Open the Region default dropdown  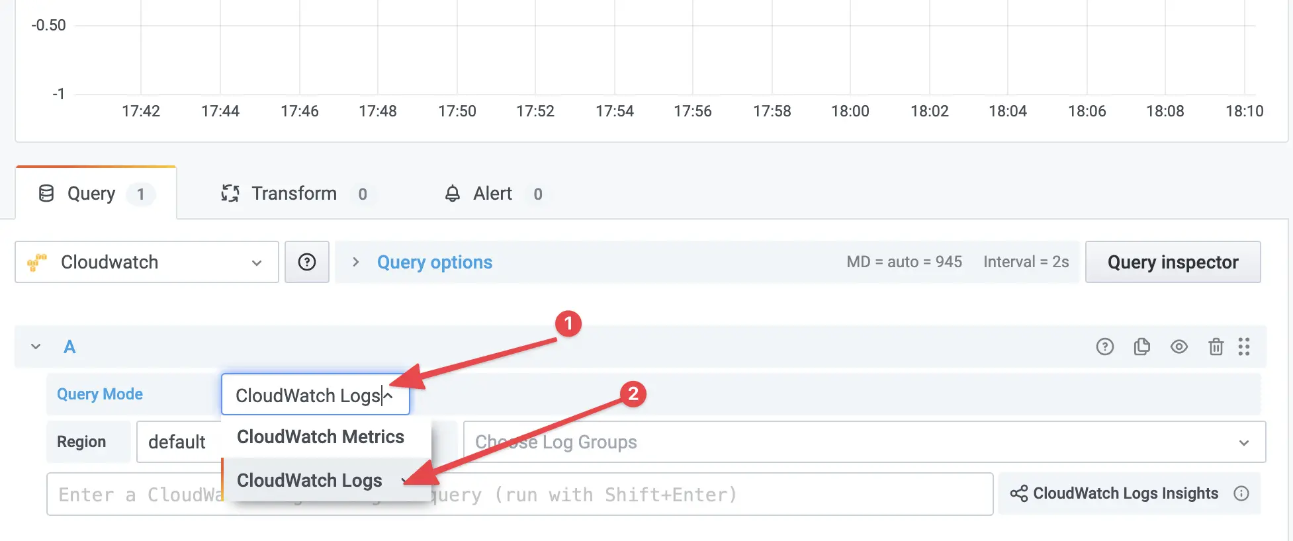coord(179,442)
